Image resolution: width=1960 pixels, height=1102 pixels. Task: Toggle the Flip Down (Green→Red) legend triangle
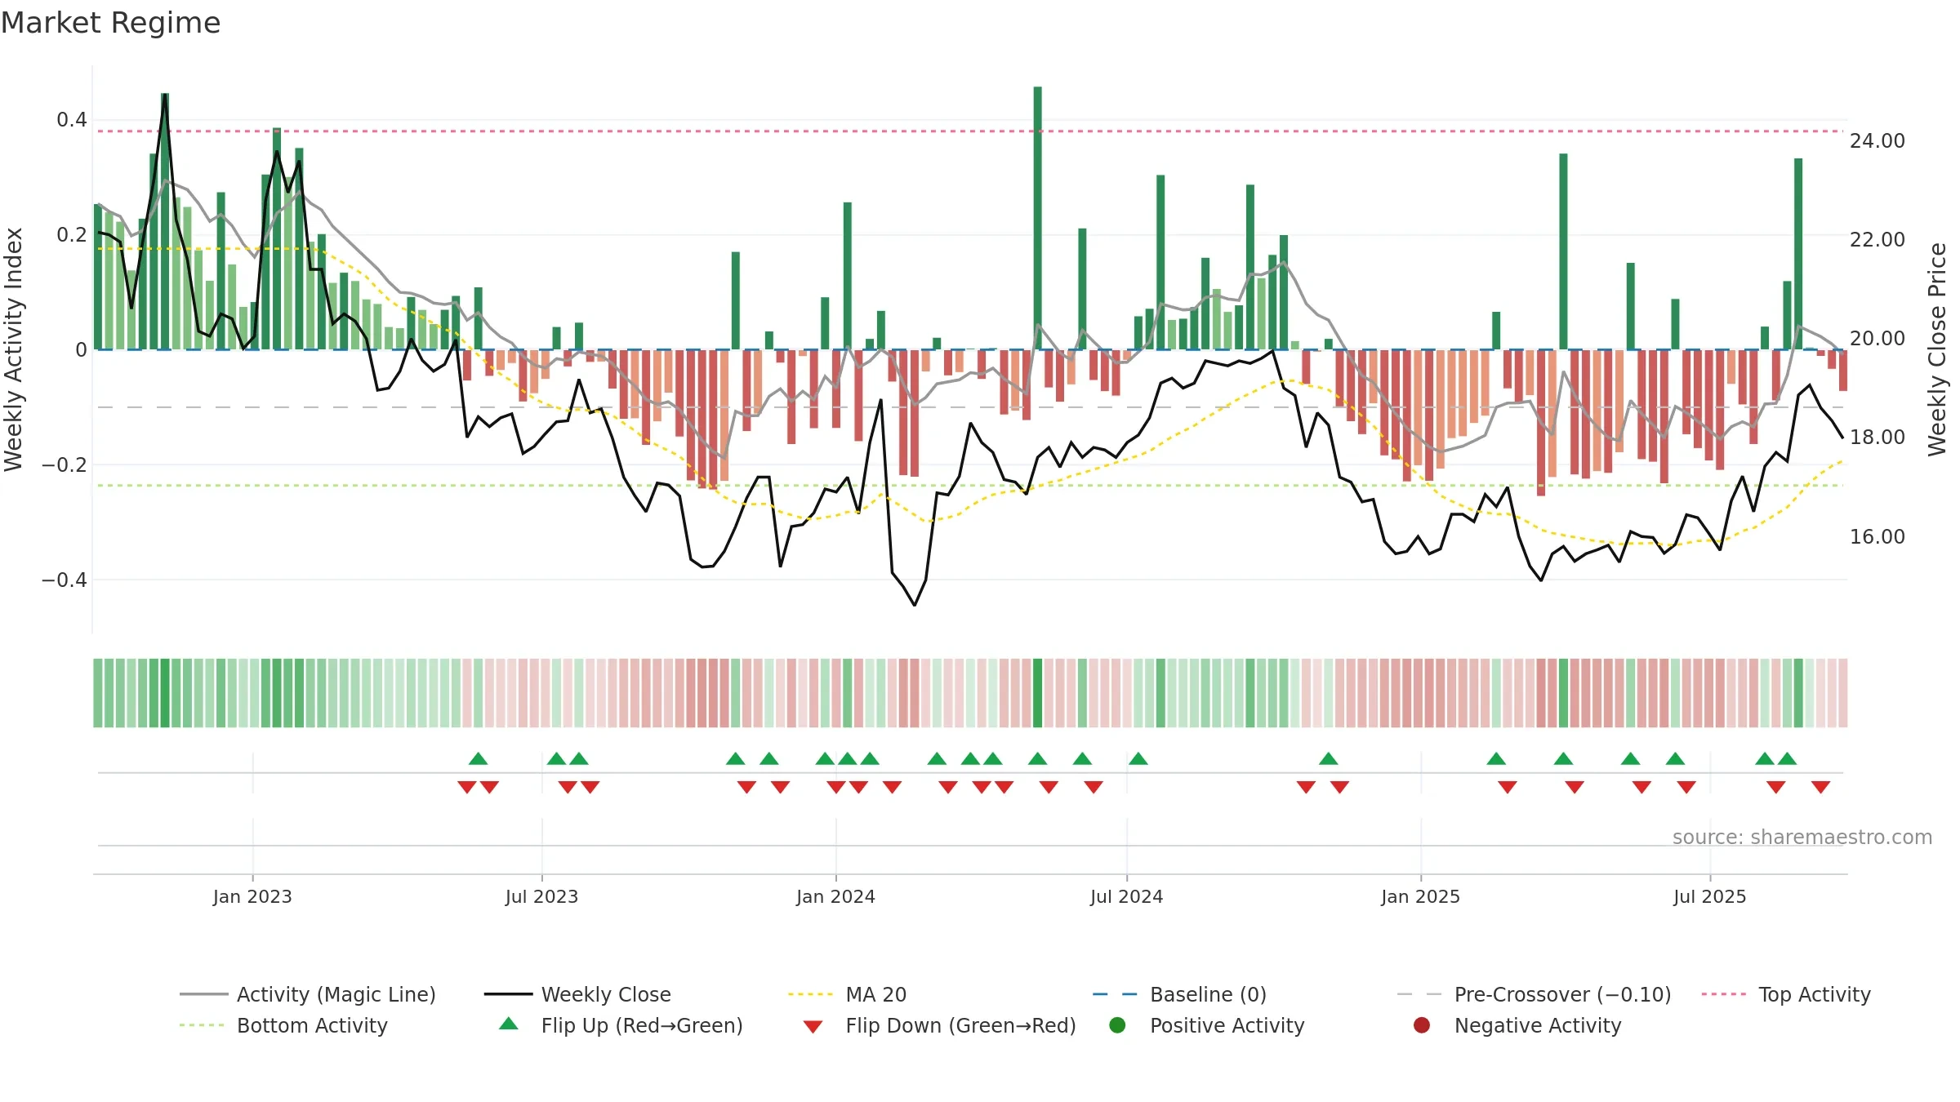[x=813, y=1027]
